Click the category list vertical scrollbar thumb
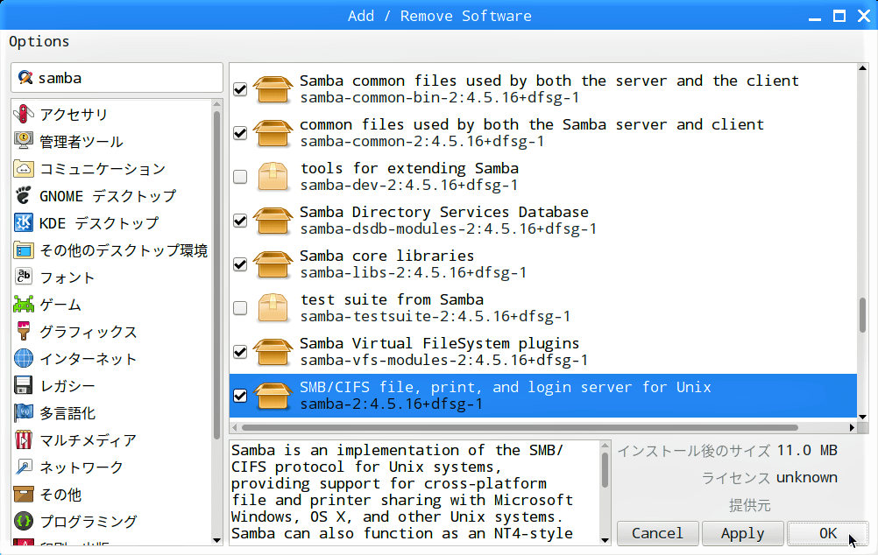Viewport: 878px width, 555px height. click(216, 276)
